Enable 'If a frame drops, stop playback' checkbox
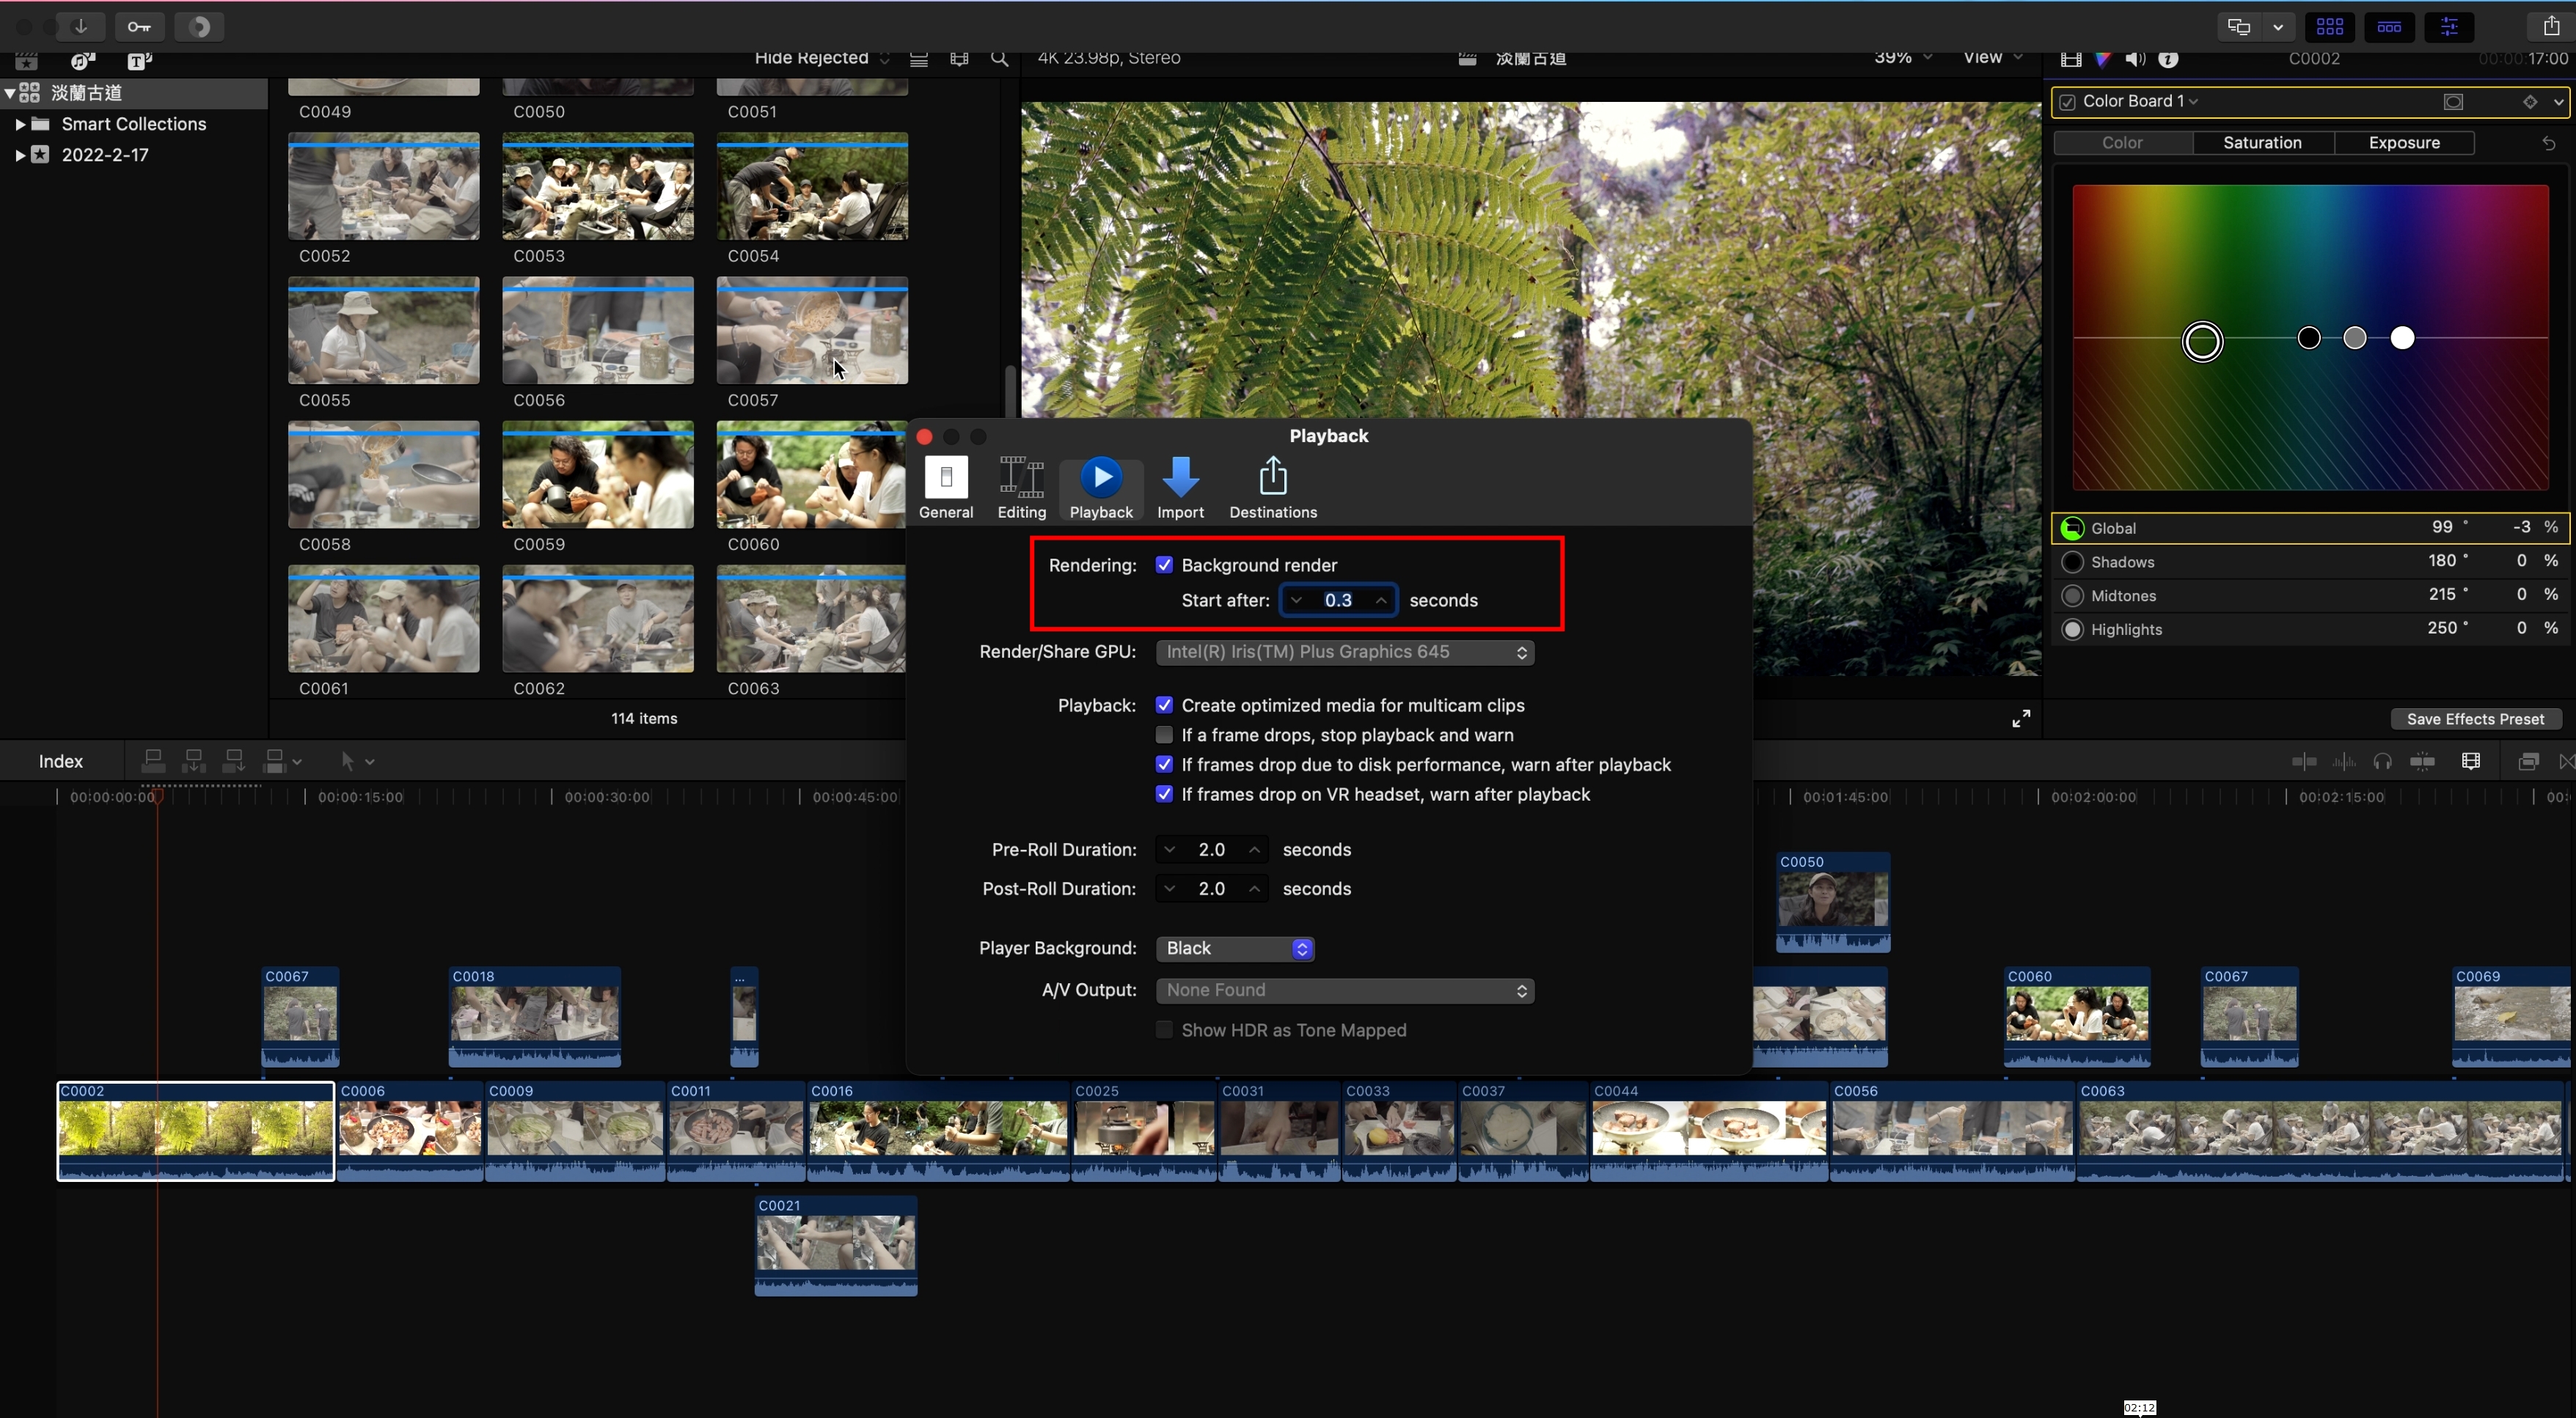The height and width of the screenshot is (1418, 2576). [1164, 735]
